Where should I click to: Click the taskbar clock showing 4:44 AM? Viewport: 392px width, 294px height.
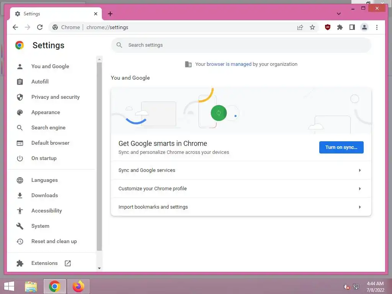(375, 287)
